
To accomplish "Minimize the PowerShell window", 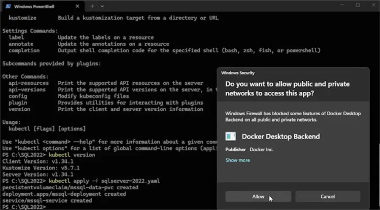I will pos(342,5).
